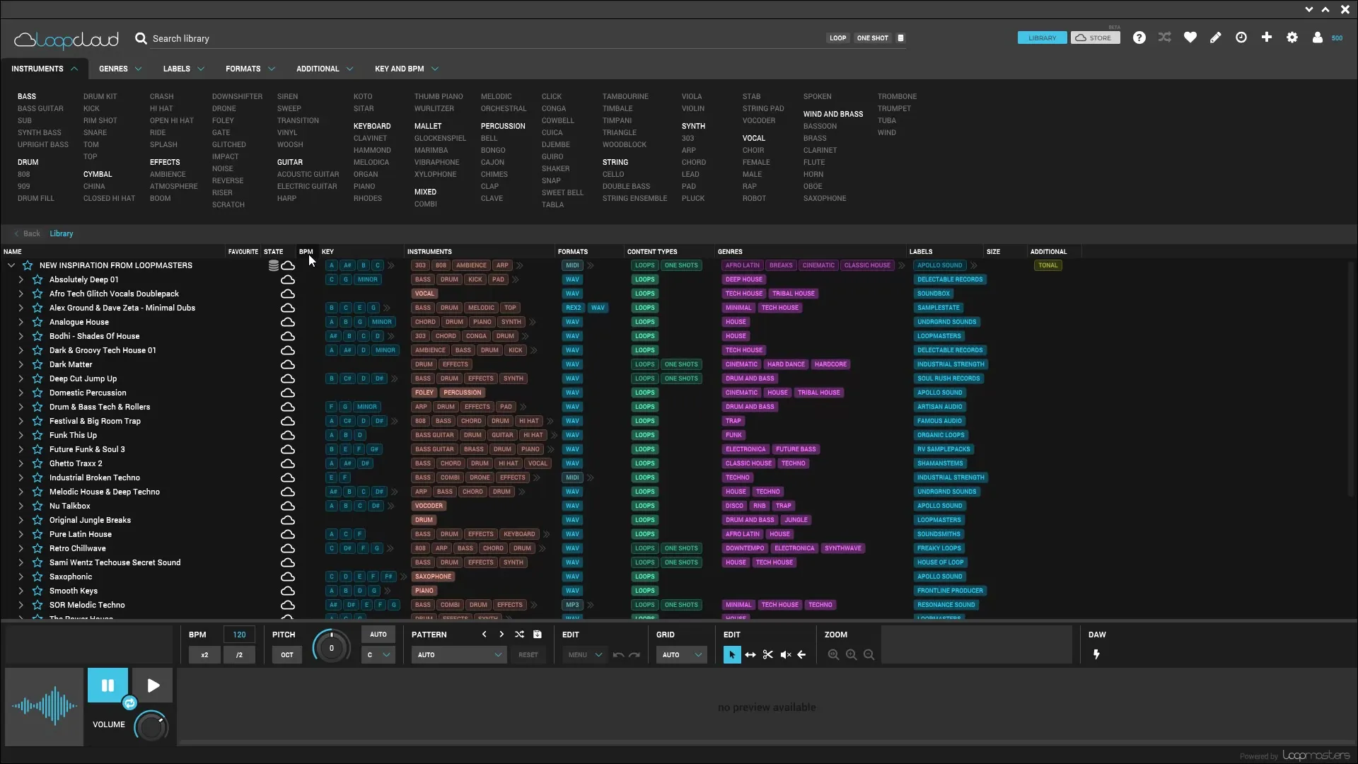Collapse the INSTRUMENTS filter tab

44,69
